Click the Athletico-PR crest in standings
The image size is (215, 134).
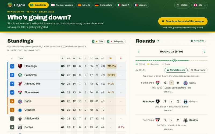[x=20, y=84]
